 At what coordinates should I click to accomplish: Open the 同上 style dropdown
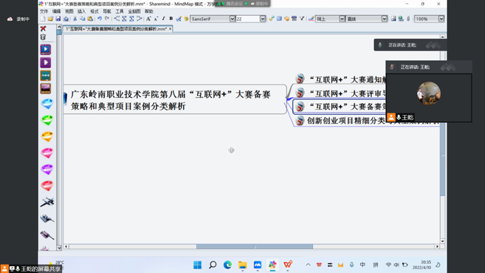[342, 19]
